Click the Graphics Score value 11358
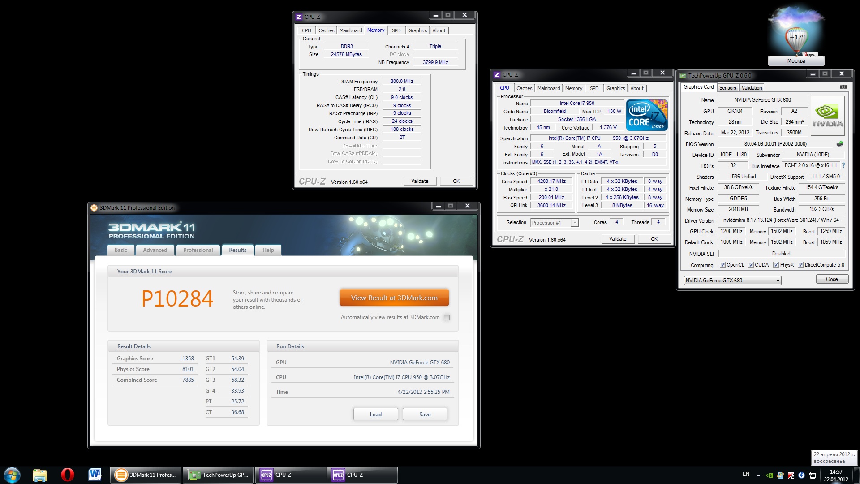Screen dimensions: 860x484 coord(186,359)
